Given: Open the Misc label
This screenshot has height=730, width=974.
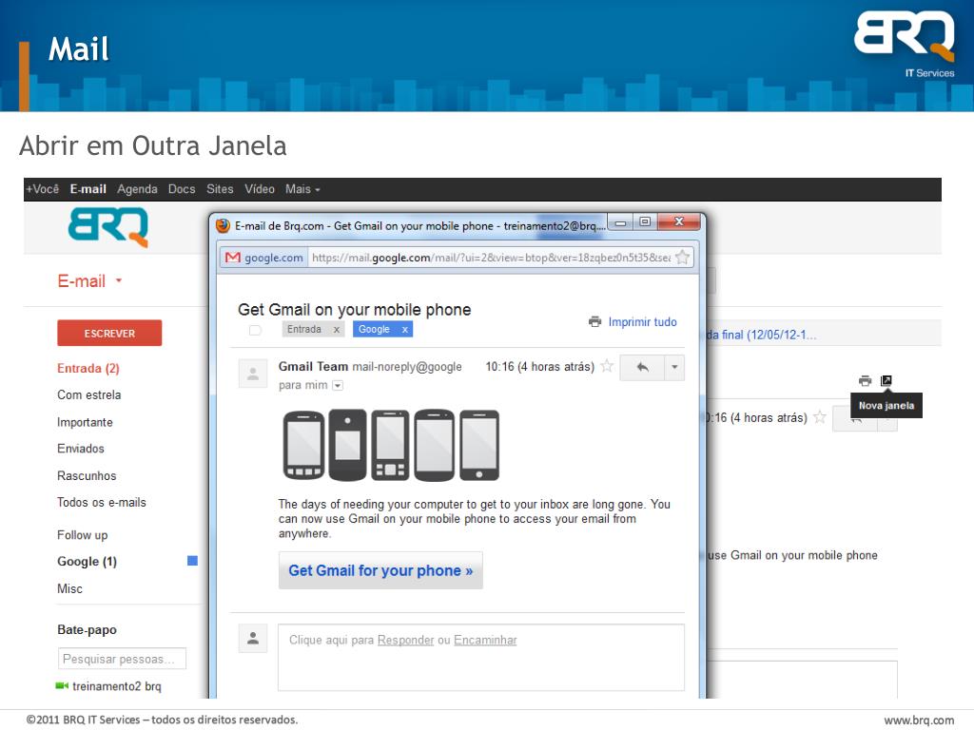Looking at the screenshot, I should point(69,588).
